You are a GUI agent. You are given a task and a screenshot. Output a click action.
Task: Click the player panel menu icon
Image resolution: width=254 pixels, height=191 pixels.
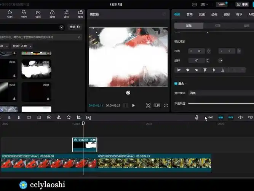(164, 14)
